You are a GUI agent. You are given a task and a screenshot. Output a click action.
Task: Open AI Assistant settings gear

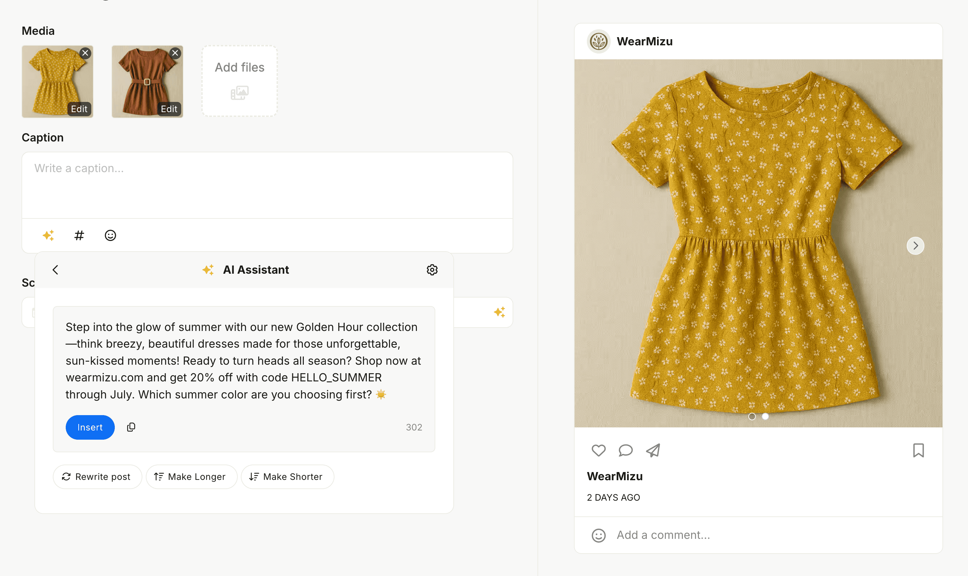tap(432, 270)
